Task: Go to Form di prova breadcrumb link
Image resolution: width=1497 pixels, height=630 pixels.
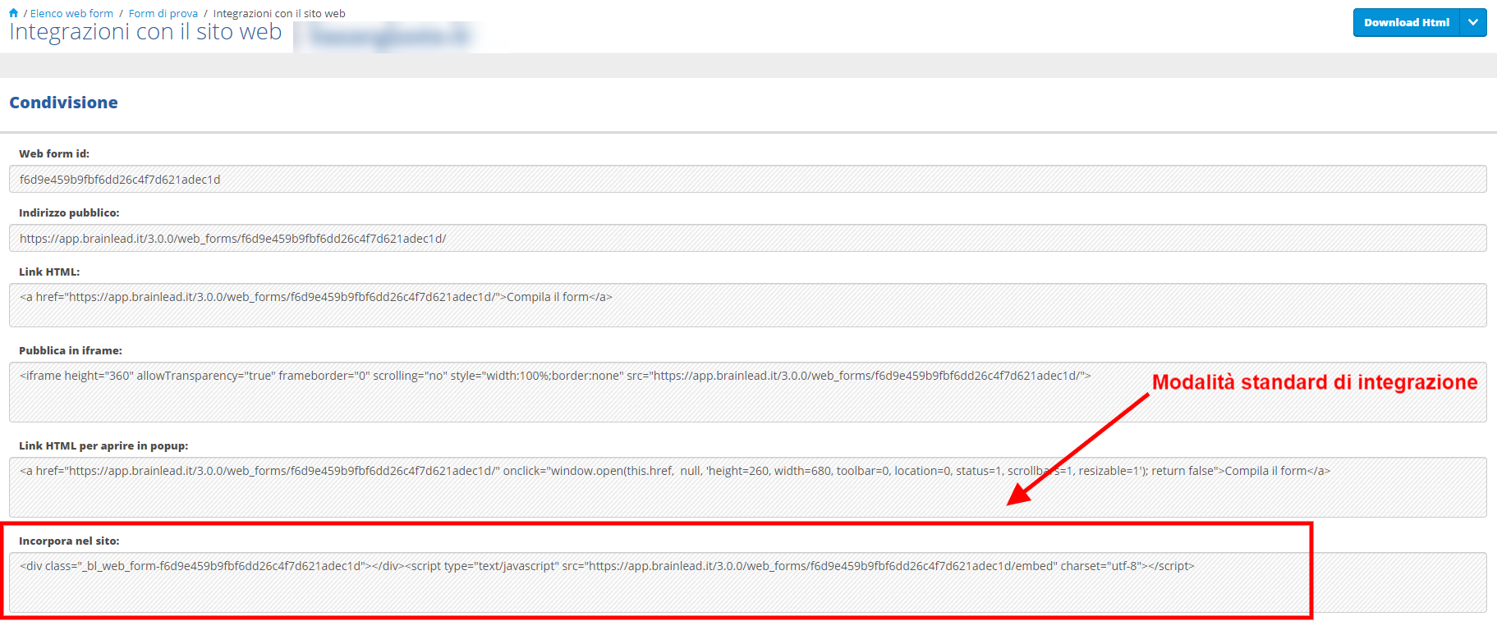Action: (163, 13)
